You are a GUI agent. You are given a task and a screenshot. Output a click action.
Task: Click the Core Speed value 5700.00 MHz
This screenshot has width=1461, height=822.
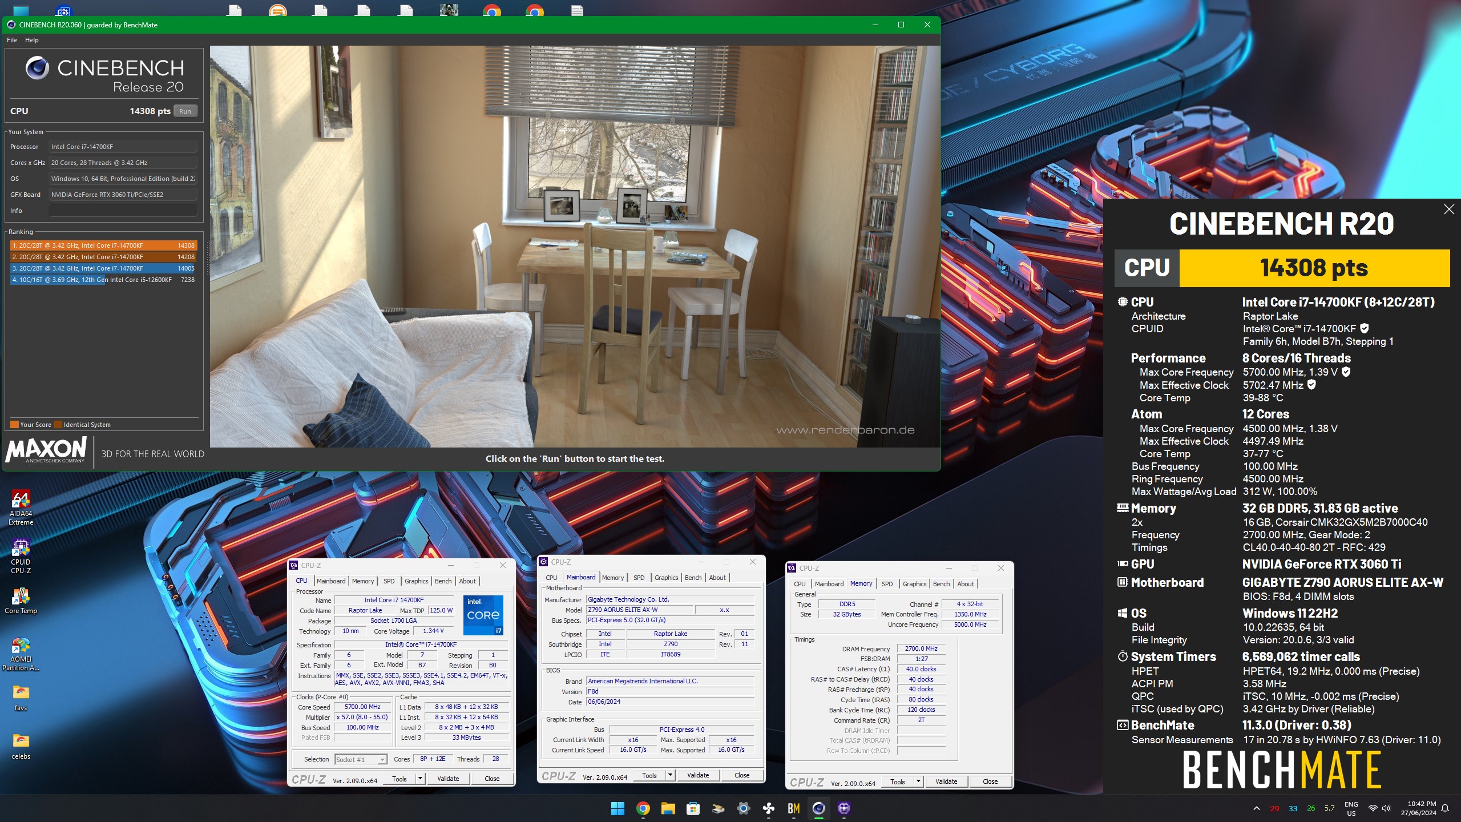click(362, 707)
